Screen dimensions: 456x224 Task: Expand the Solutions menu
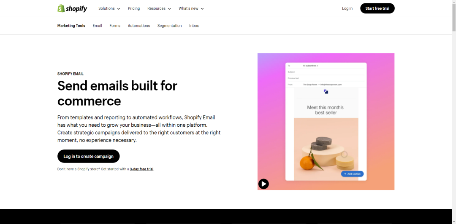[109, 8]
